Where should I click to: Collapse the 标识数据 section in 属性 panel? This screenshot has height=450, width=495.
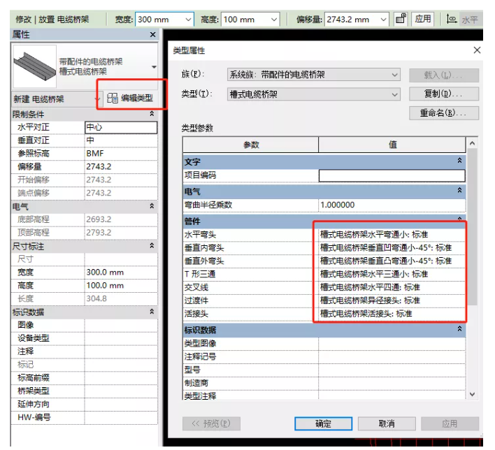pyautogui.click(x=152, y=312)
